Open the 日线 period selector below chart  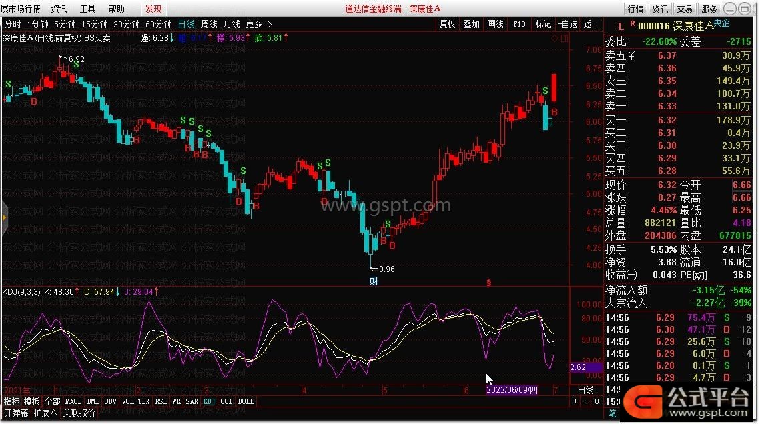pyautogui.click(x=586, y=390)
